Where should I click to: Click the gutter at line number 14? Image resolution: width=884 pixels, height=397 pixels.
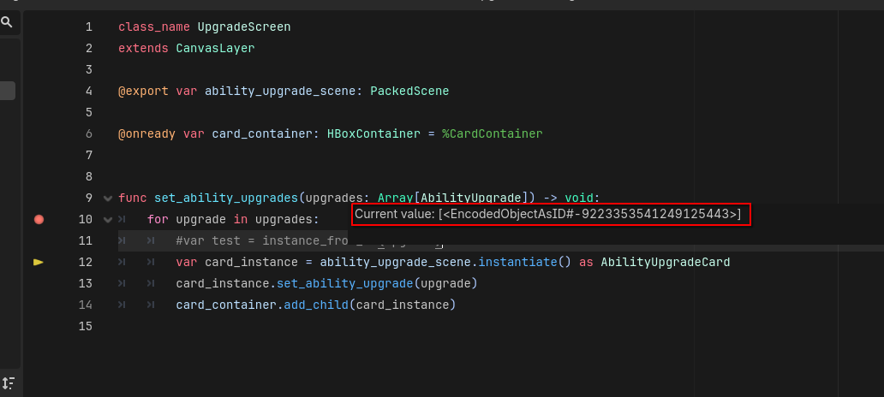coord(85,305)
